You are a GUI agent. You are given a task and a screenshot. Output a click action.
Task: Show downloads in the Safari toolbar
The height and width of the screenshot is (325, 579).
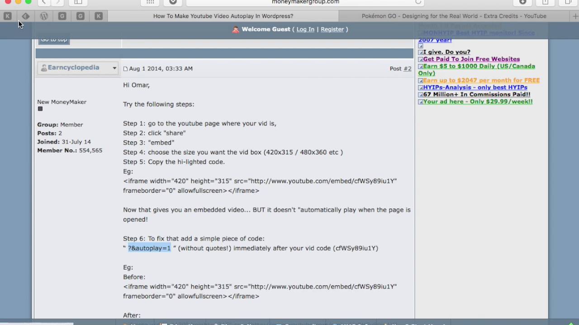point(522,2)
